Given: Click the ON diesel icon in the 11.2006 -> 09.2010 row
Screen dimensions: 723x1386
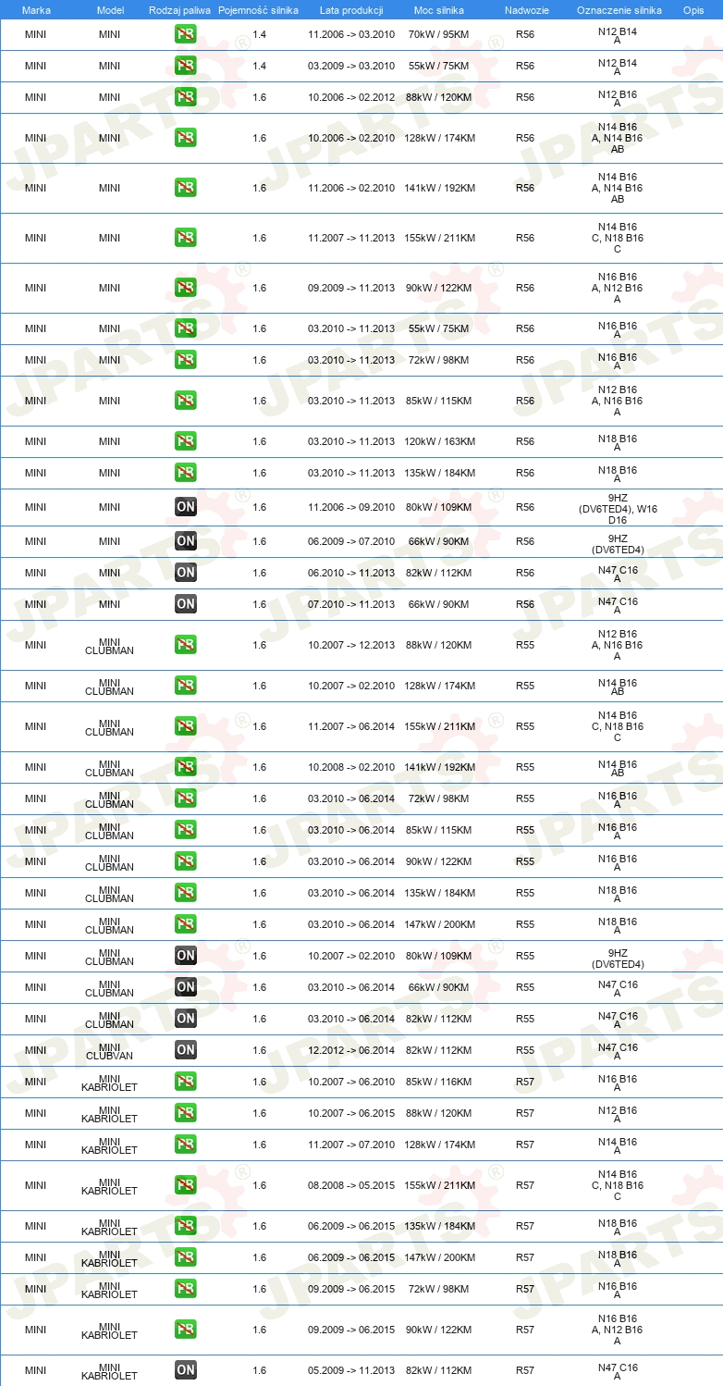Looking at the screenshot, I should click(185, 507).
